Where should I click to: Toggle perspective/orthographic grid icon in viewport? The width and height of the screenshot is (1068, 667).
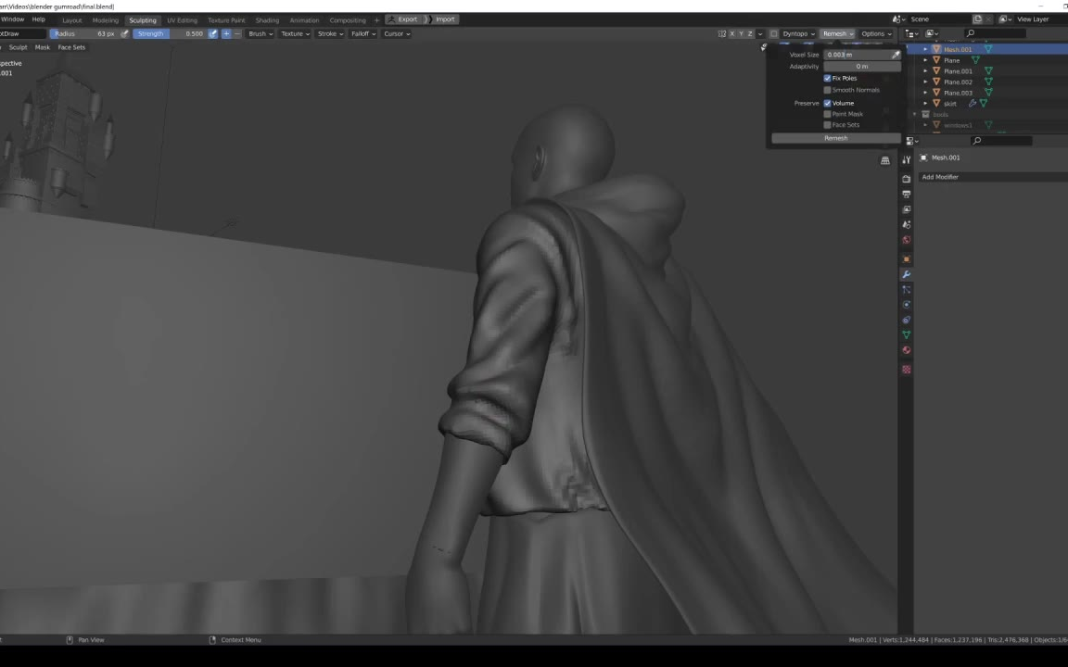885,160
